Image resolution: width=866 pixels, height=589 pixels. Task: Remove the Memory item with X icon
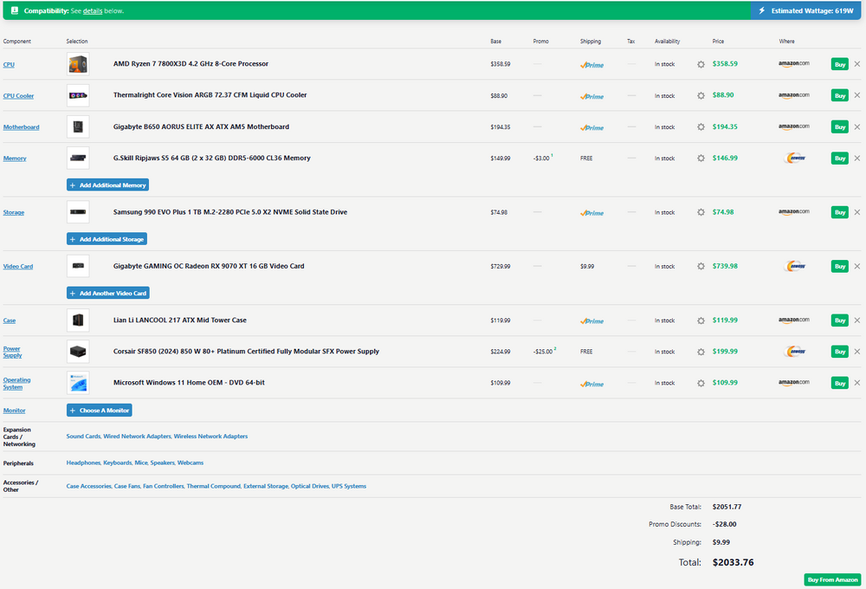[857, 159]
